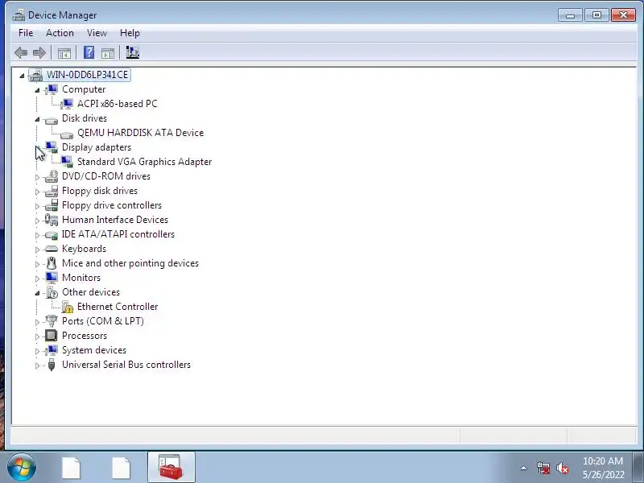644x483 pixels.
Task: Expand the System devices category
Action: tap(37, 351)
